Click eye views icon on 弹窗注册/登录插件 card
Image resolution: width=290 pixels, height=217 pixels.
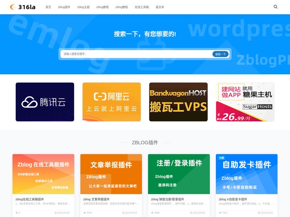(x=152, y=213)
